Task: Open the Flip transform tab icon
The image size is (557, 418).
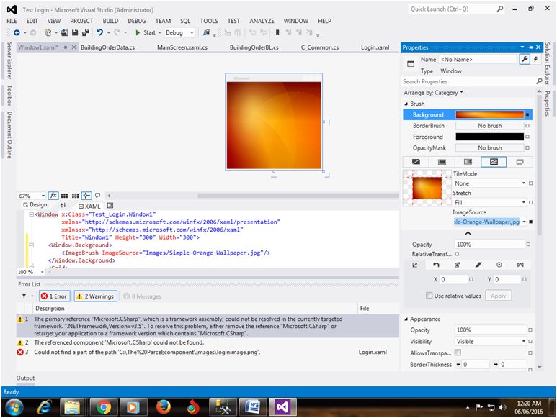Action: (520, 265)
